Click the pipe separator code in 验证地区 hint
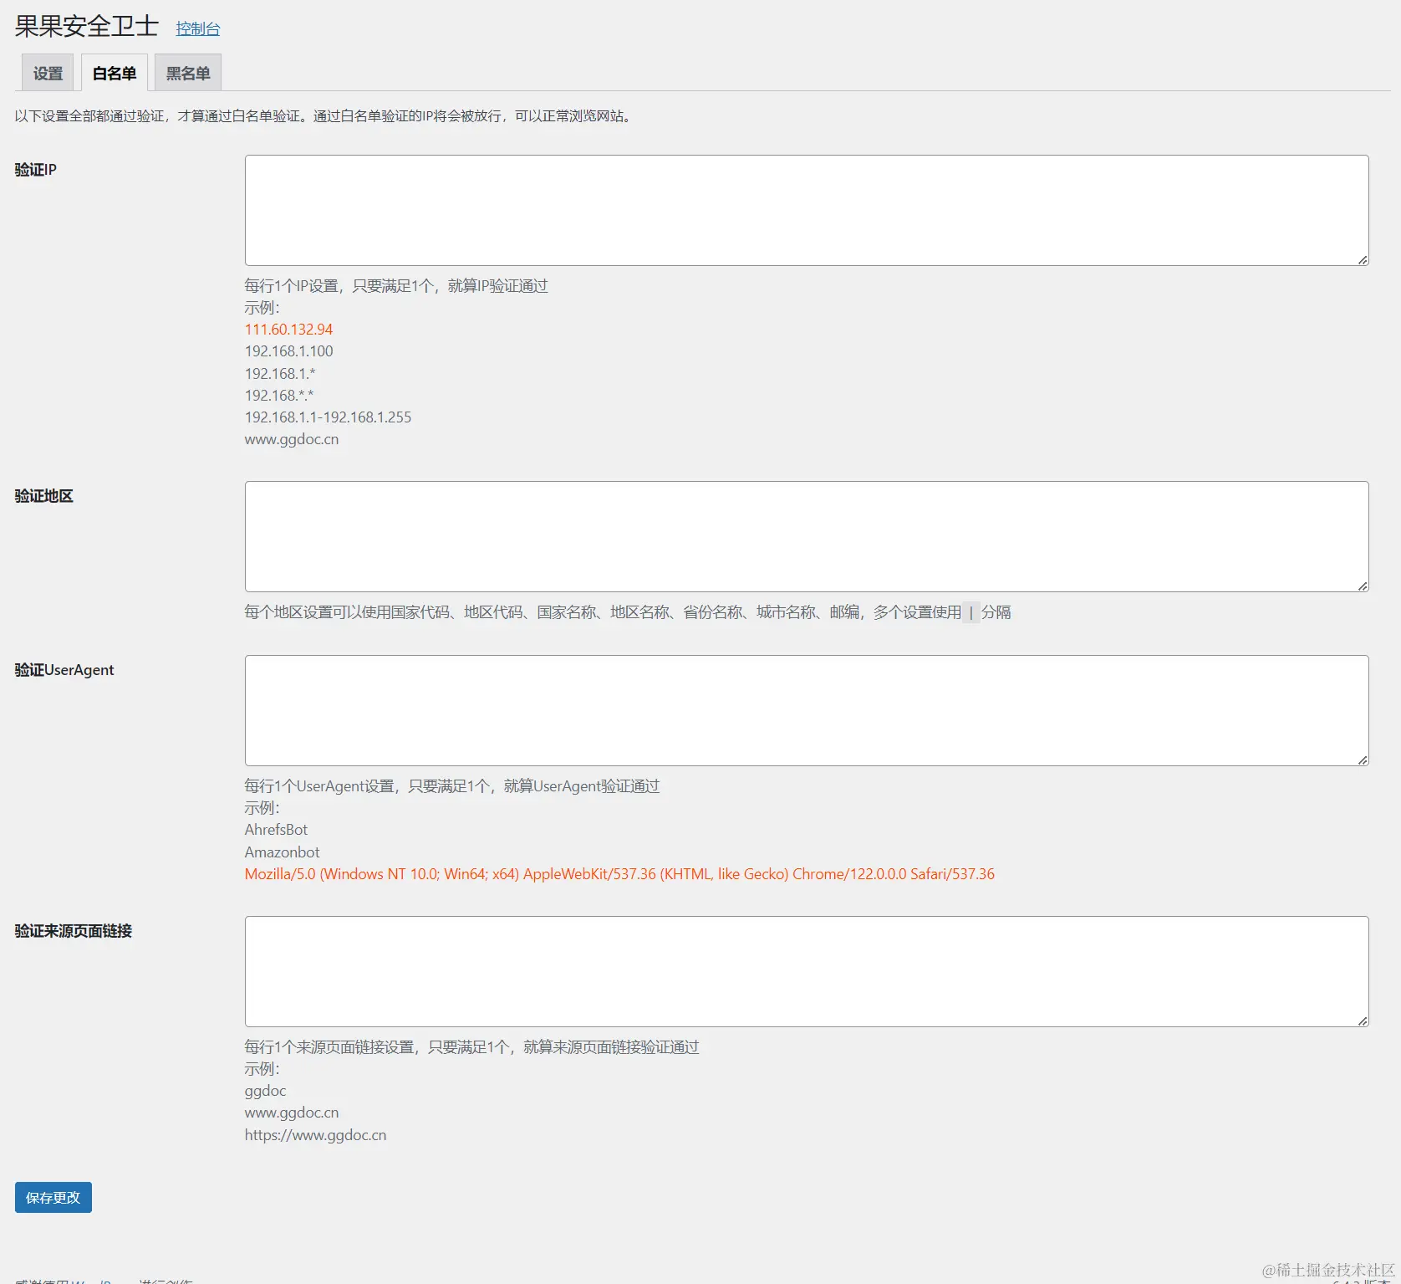 (971, 612)
